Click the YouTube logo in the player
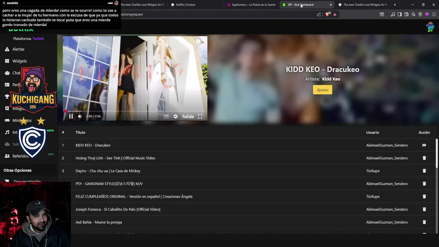 click(188, 116)
